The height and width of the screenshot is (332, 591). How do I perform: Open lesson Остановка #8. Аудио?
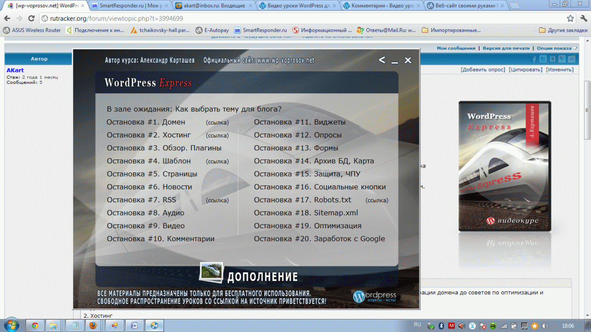pos(146,213)
